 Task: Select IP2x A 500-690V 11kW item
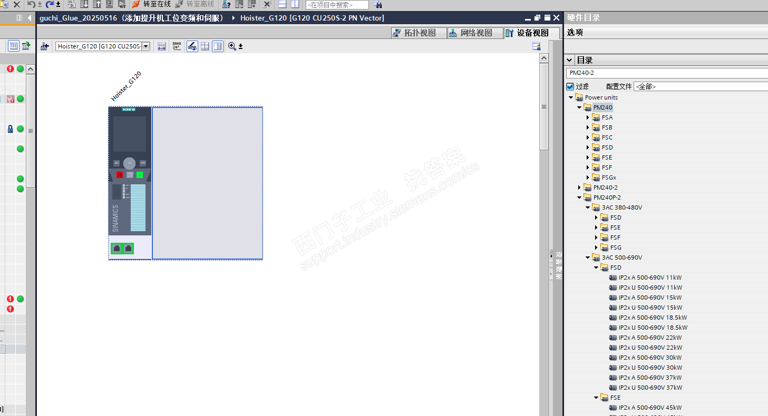pos(650,278)
